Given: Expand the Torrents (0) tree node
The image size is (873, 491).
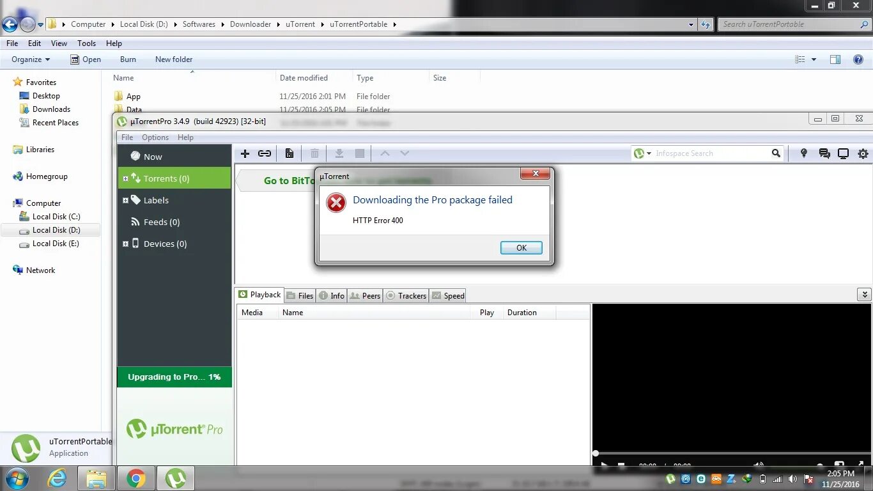Looking at the screenshot, I should point(125,179).
